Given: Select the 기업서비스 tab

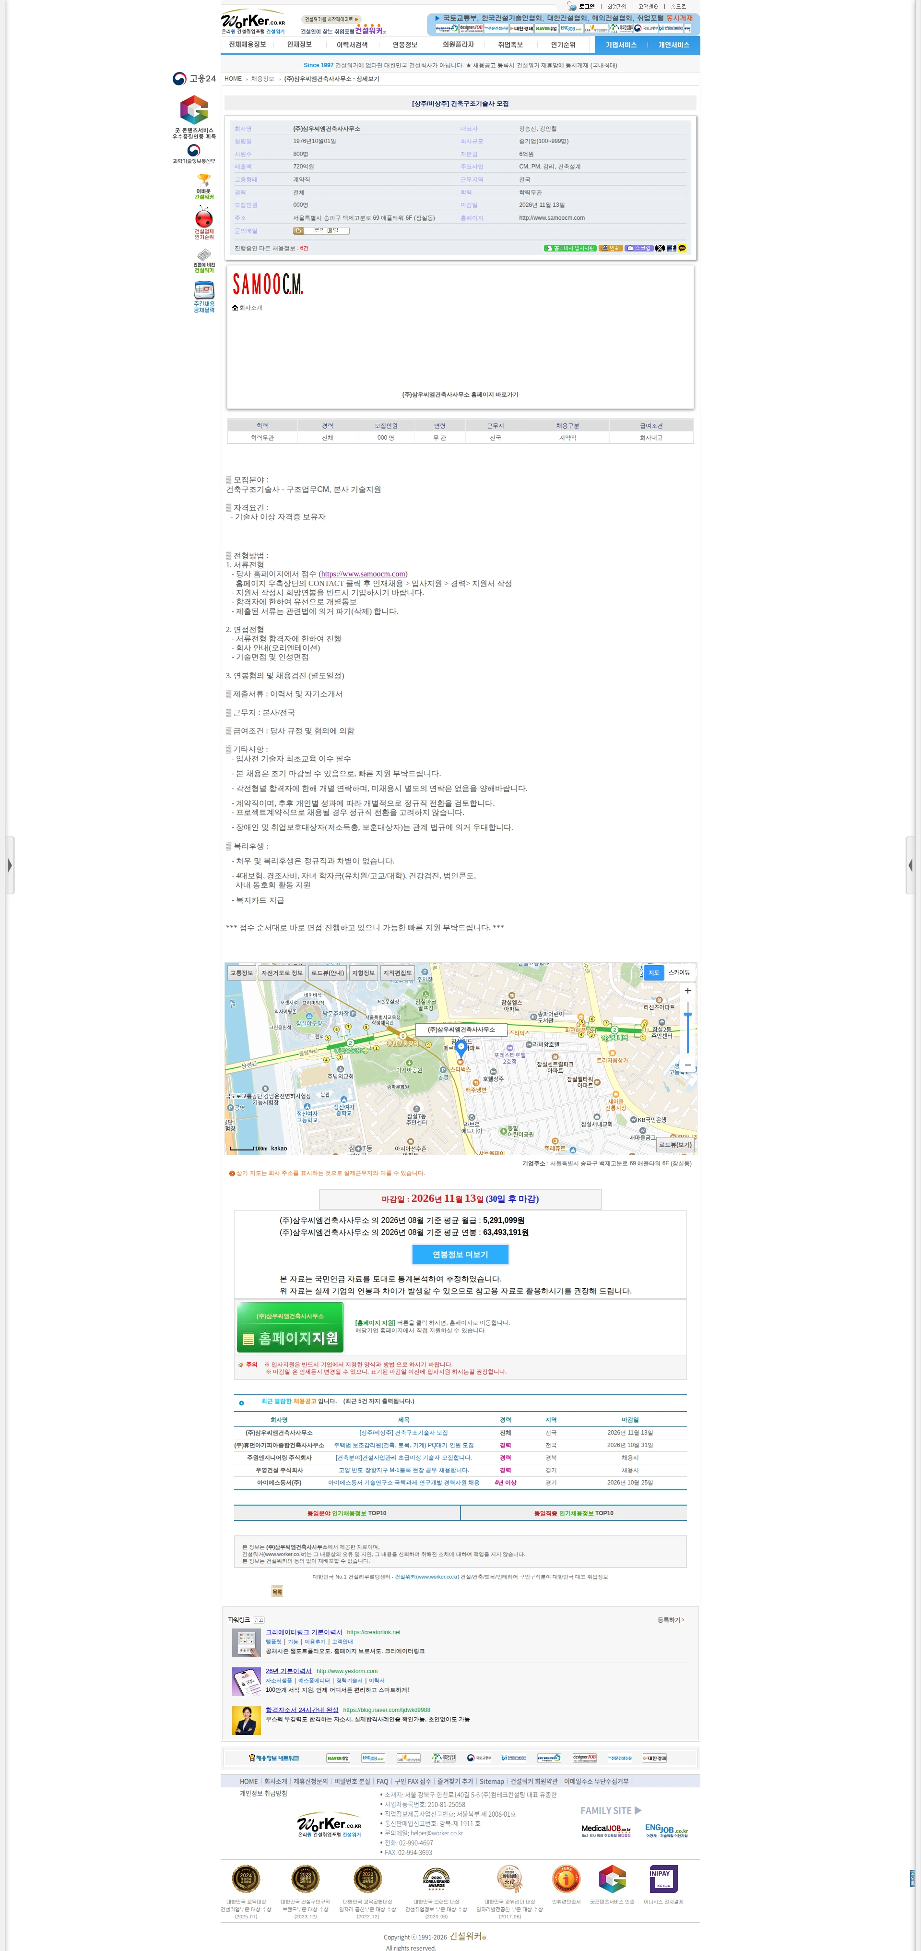Looking at the screenshot, I should (621, 45).
